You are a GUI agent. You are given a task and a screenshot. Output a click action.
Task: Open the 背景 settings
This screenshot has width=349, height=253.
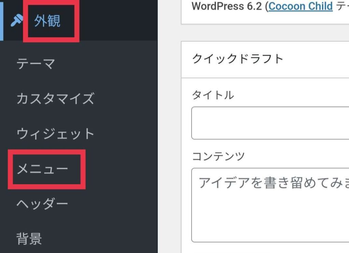tap(29, 239)
